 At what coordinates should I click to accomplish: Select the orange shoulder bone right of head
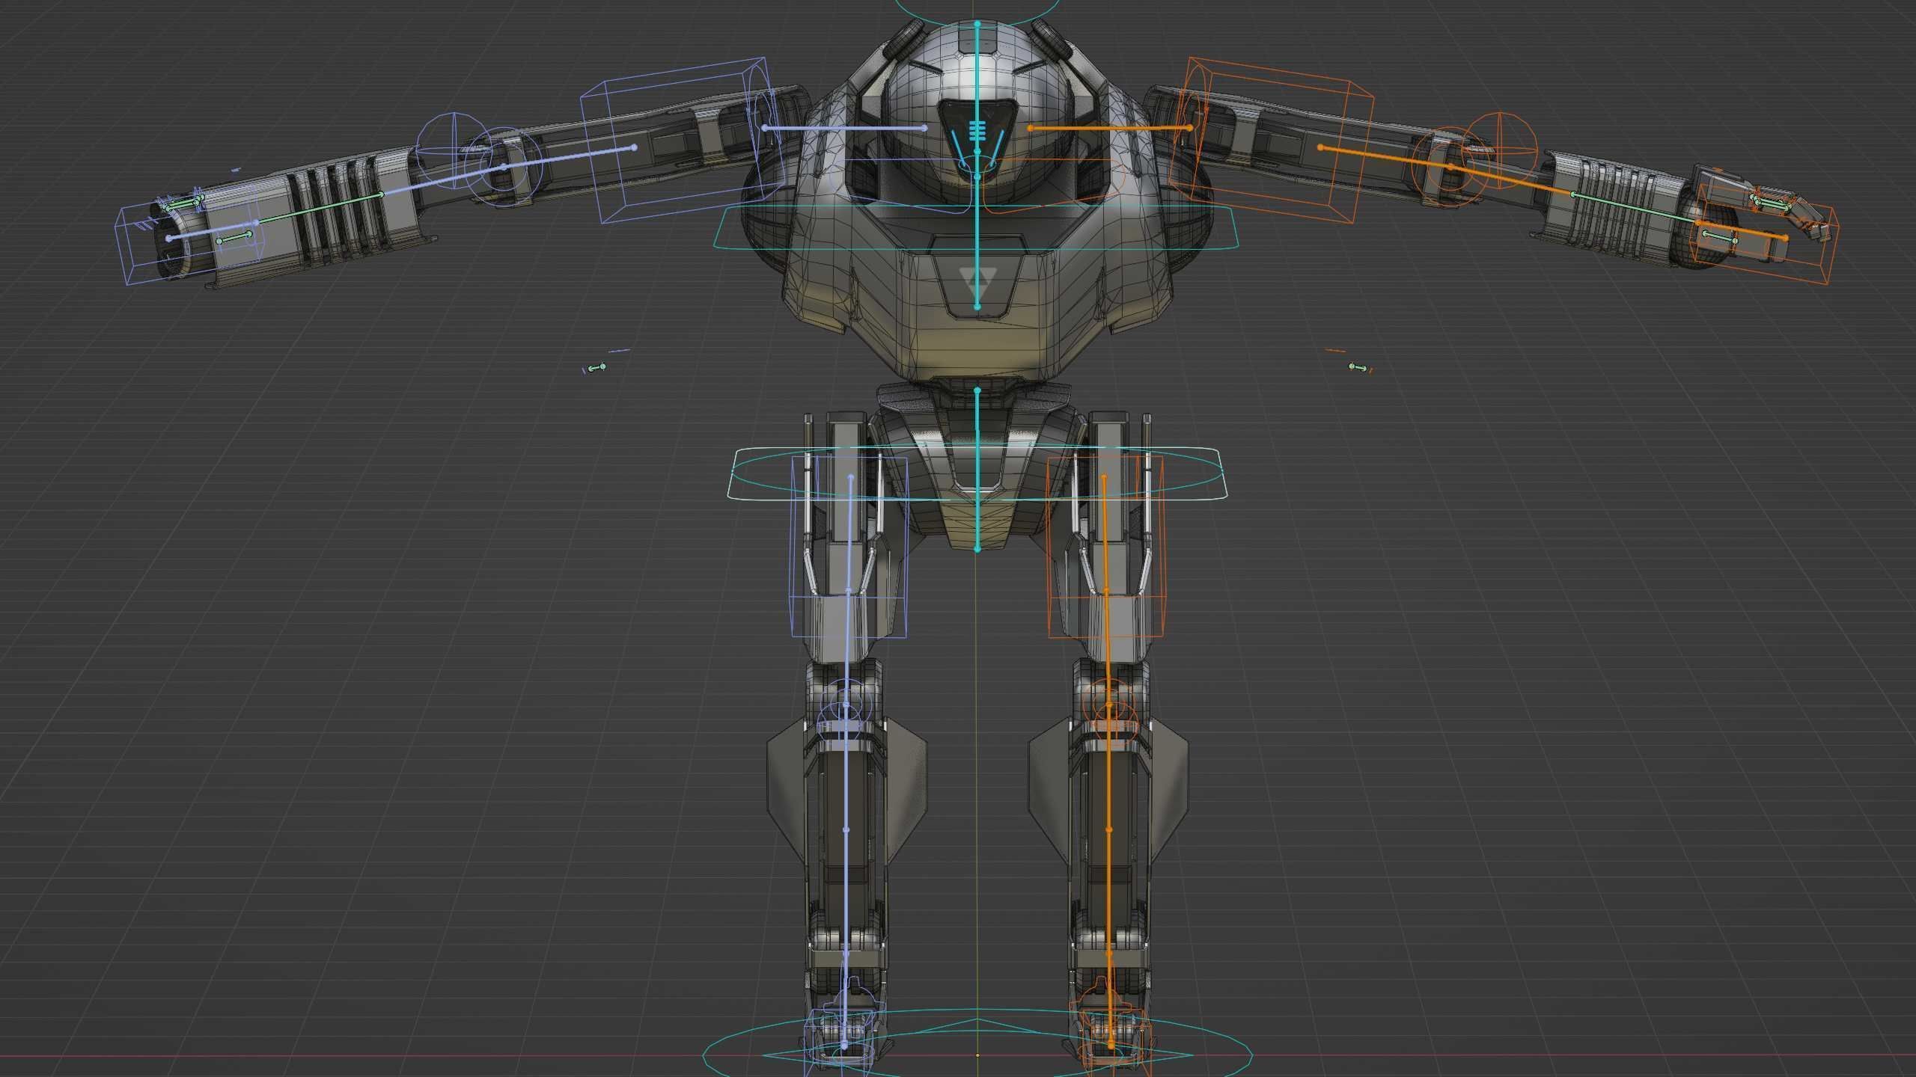(1110, 128)
